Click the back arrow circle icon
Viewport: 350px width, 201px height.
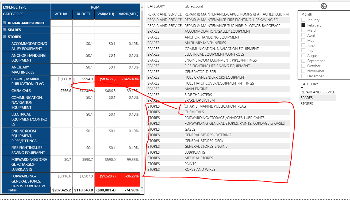(324, 6)
